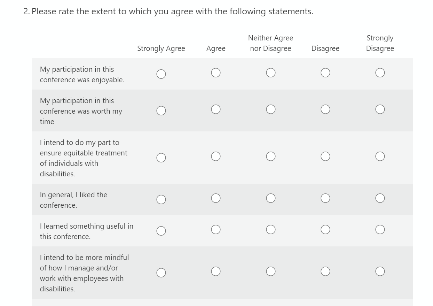The height and width of the screenshot is (306, 433).
Task: Pick Disagree for more mindful of employees statement
Action: tap(325, 271)
